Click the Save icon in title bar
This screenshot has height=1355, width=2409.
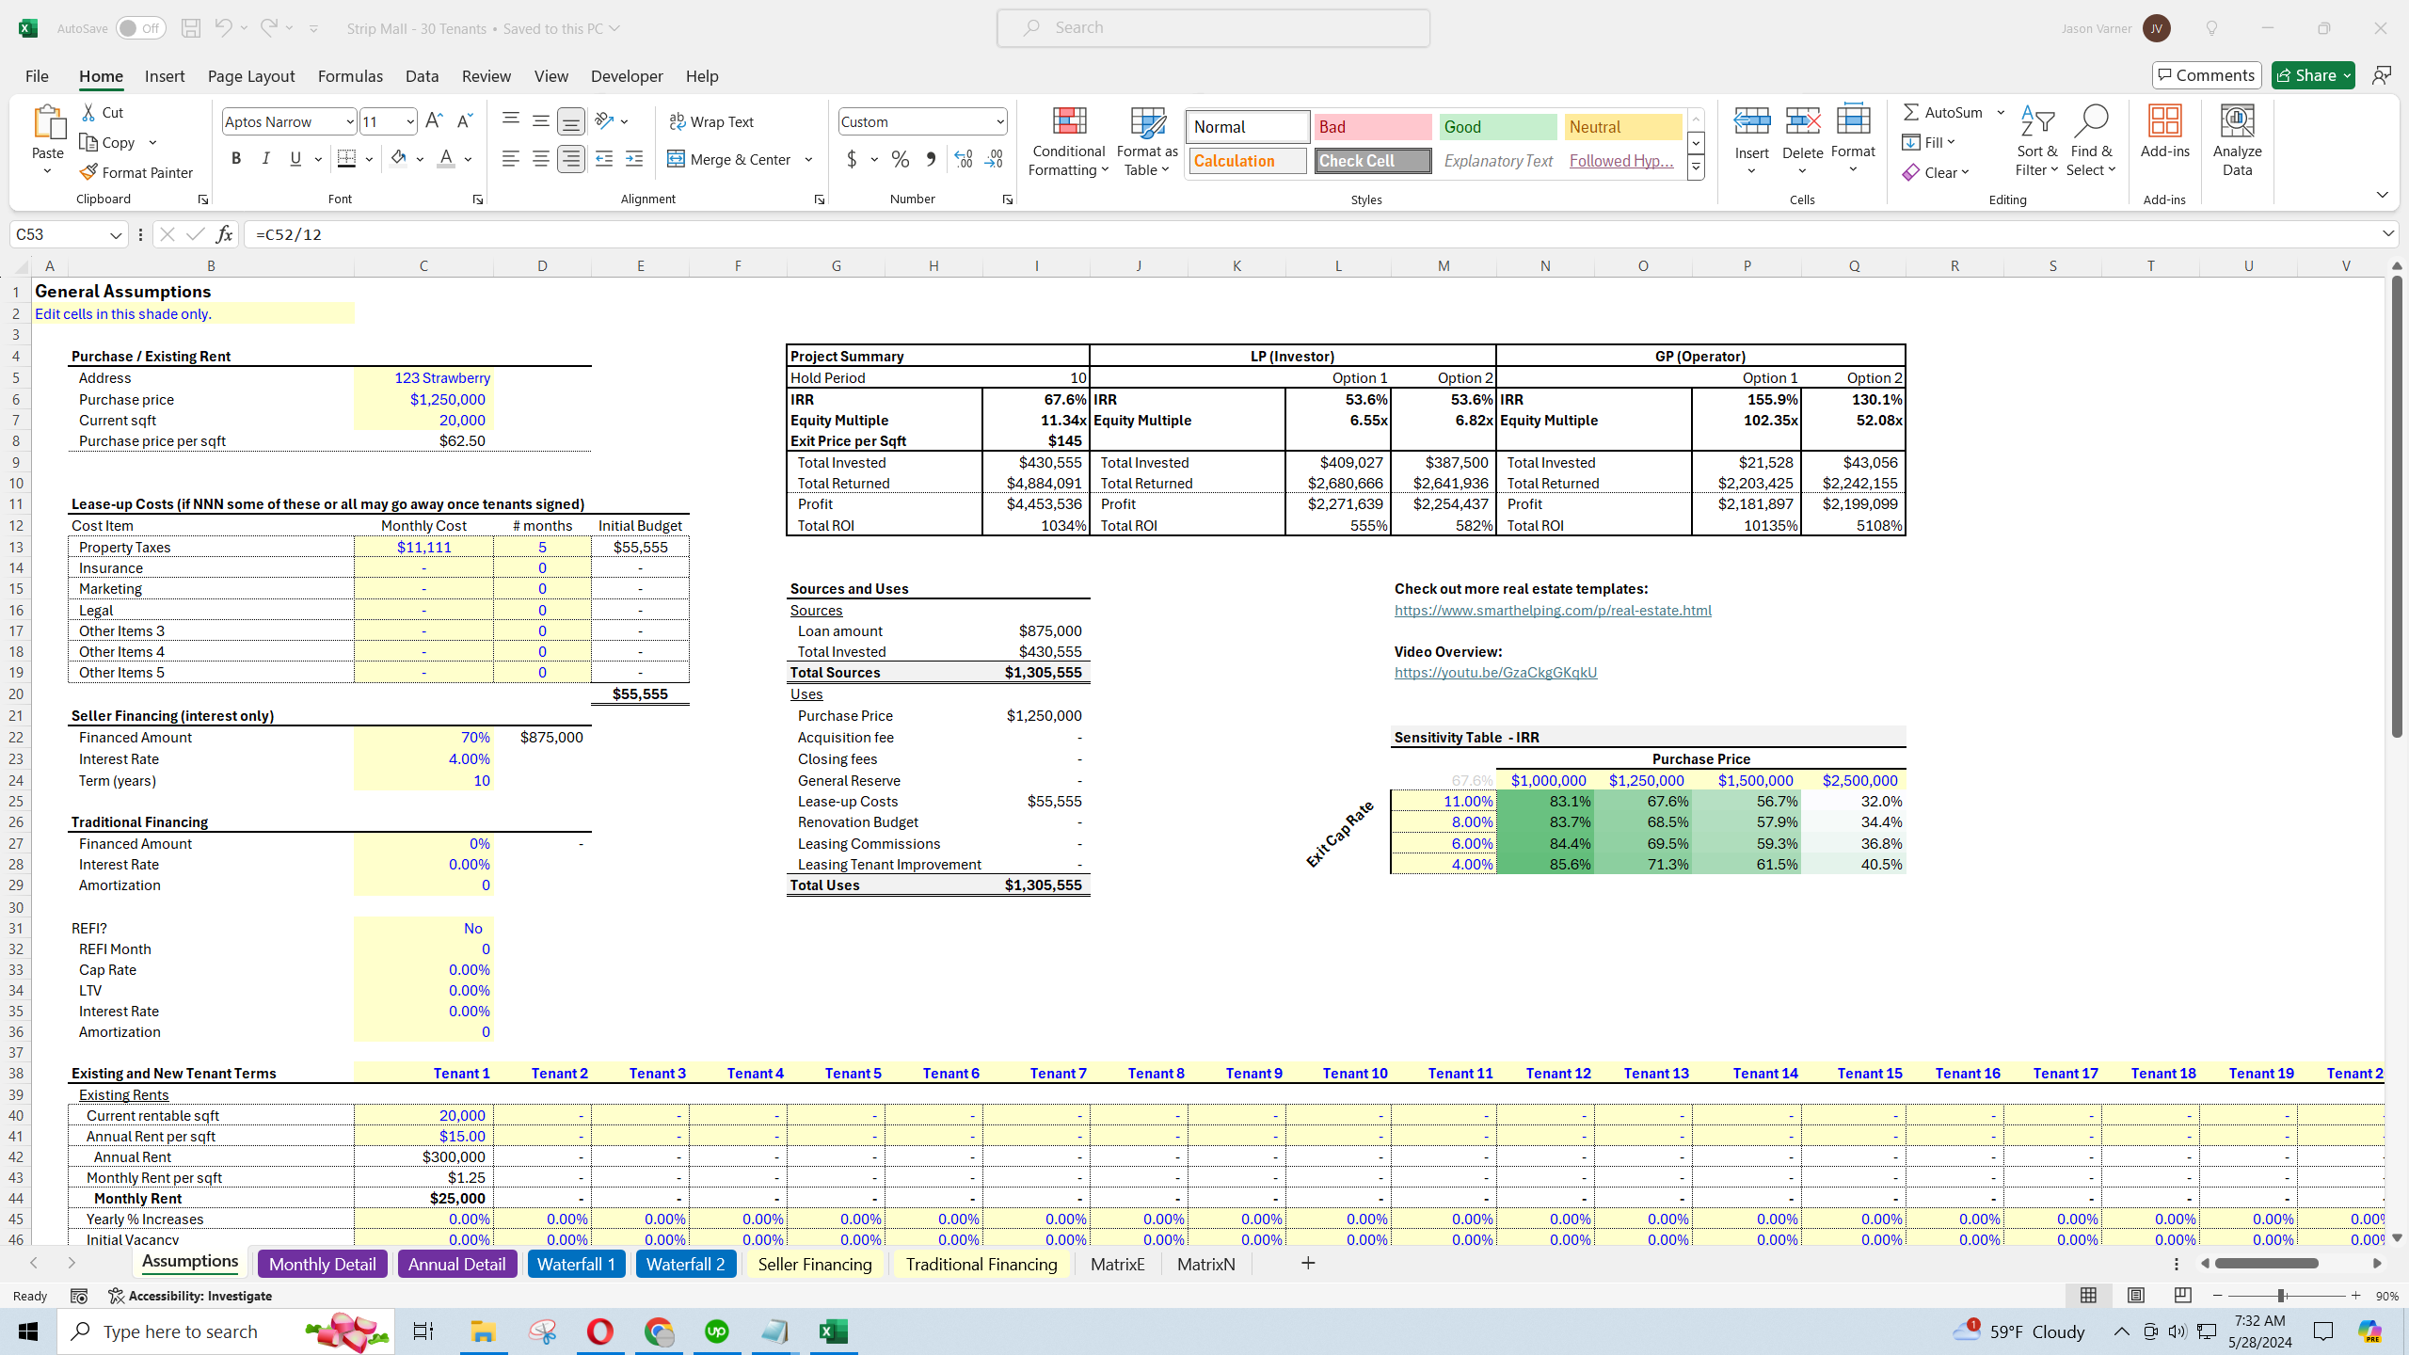click(x=190, y=28)
